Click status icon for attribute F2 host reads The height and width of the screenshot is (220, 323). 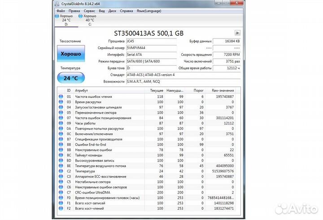pos(61,208)
